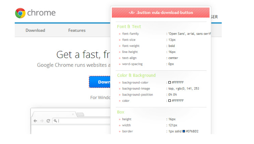Click the blue Download button

coord(100,82)
